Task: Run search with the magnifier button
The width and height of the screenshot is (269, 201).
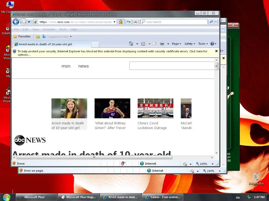Action: [x=211, y=22]
